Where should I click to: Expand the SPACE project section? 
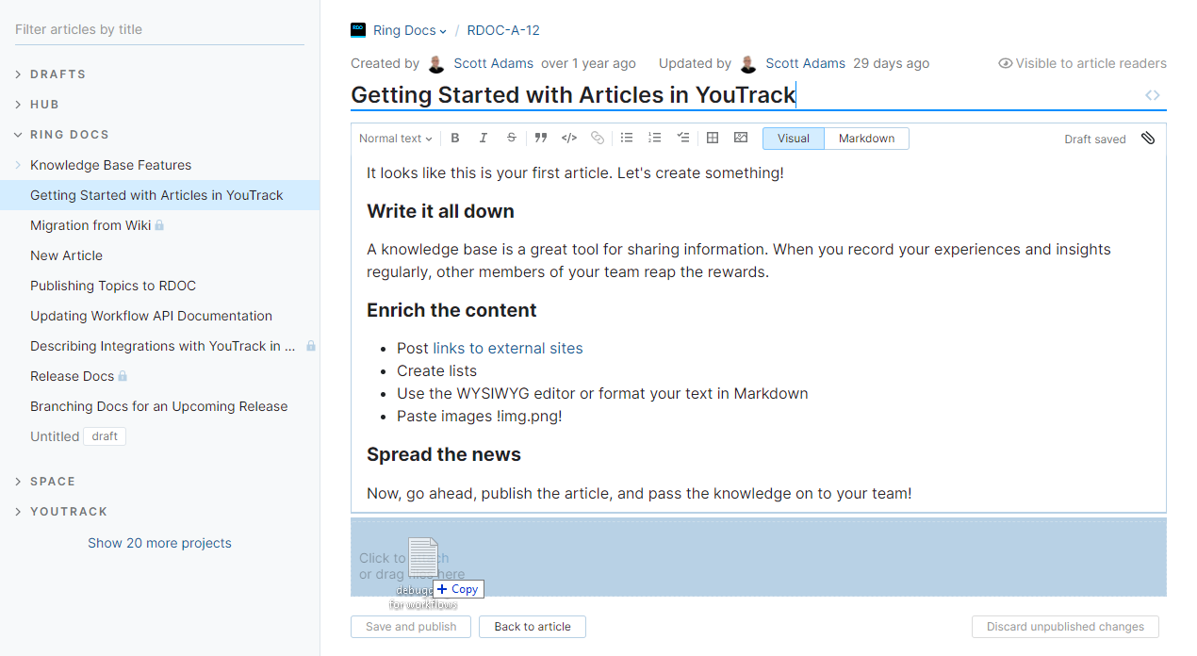[19, 482]
